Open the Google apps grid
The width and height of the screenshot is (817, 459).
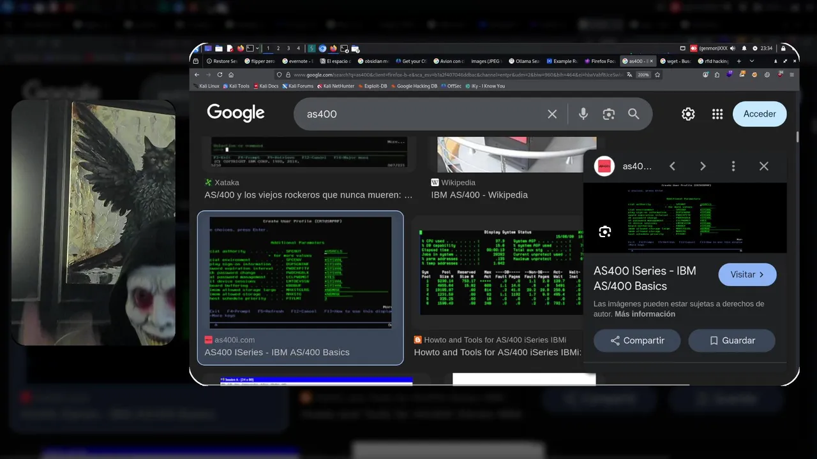717,113
